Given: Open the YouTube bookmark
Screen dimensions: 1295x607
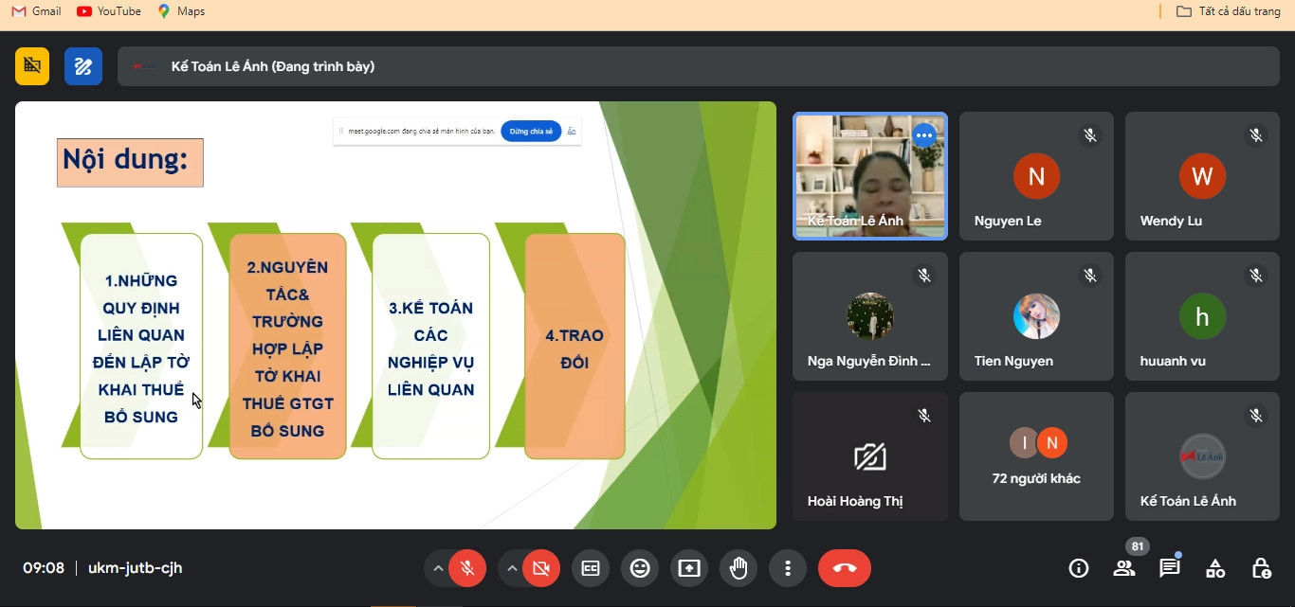Looking at the screenshot, I should tap(109, 11).
